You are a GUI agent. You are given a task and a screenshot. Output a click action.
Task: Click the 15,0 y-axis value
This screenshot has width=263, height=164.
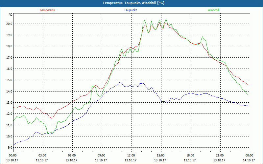click(10, 80)
